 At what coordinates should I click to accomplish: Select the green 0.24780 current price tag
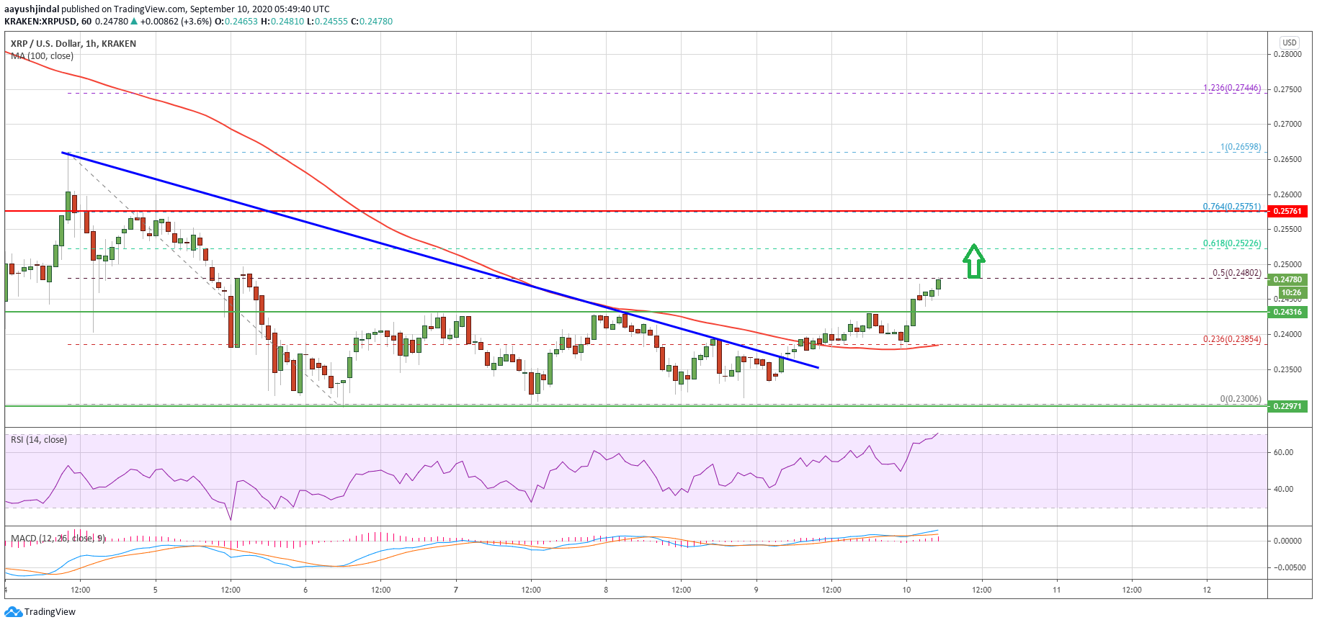pyautogui.click(x=1288, y=279)
